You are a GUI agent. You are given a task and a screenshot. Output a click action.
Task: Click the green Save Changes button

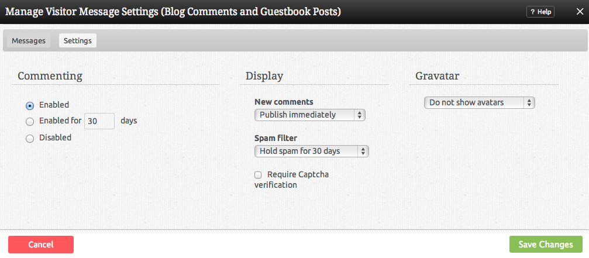click(546, 245)
